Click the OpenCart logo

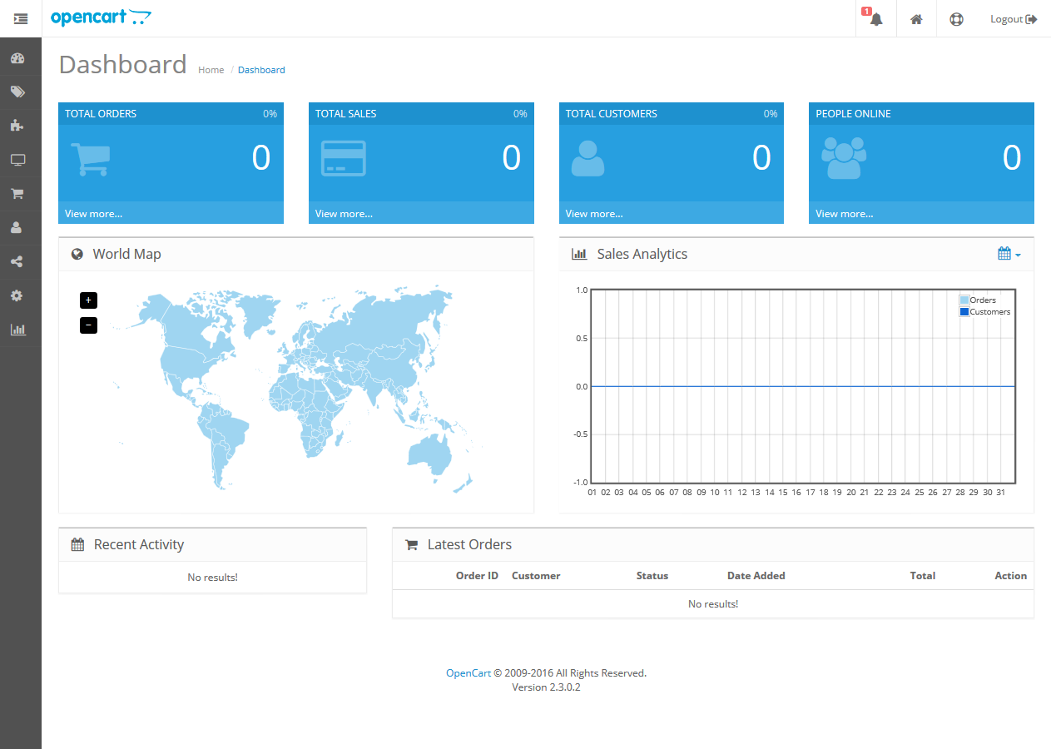click(101, 17)
